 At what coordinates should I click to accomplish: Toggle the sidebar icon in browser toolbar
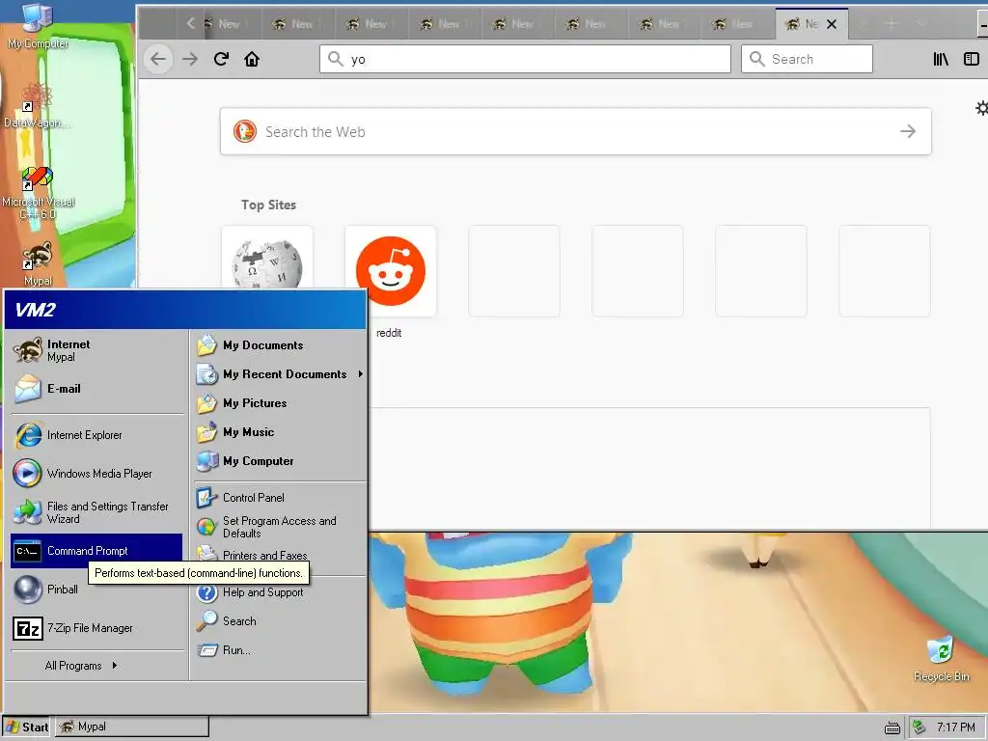[971, 59]
